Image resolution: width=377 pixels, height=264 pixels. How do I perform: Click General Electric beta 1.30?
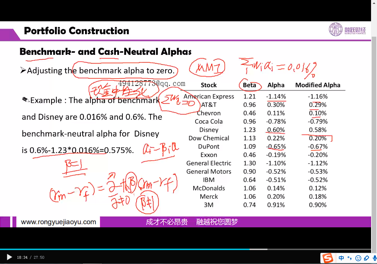pos(249,163)
